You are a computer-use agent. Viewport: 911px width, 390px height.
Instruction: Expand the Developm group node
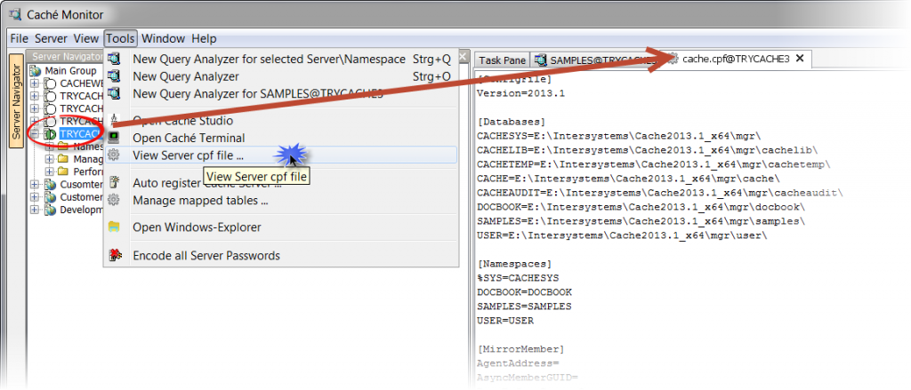pyautogui.click(x=35, y=210)
